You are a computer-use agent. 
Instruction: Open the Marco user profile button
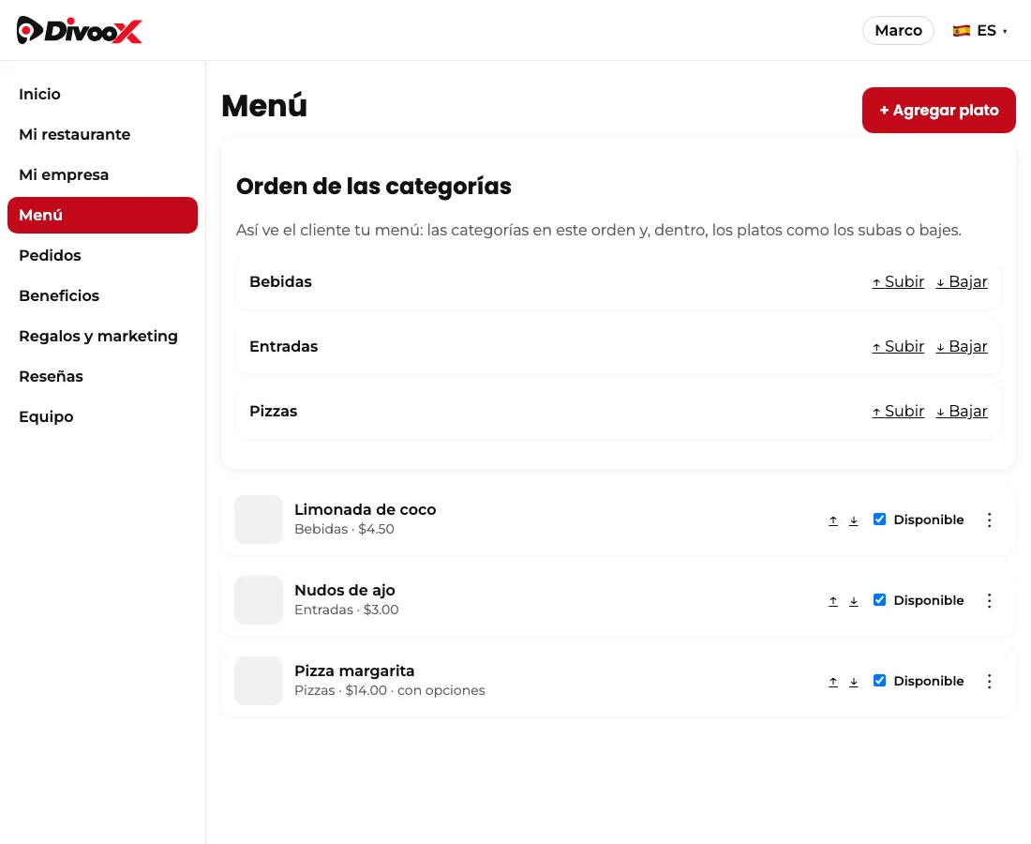tap(898, 30)
